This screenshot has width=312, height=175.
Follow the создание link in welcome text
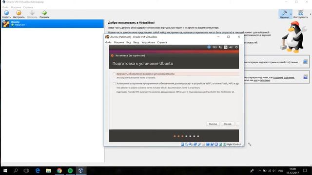point(278,77)
